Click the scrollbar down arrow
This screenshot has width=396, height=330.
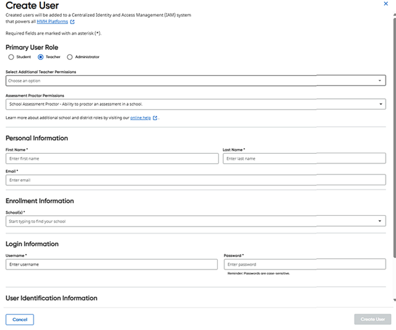point(395,300)
